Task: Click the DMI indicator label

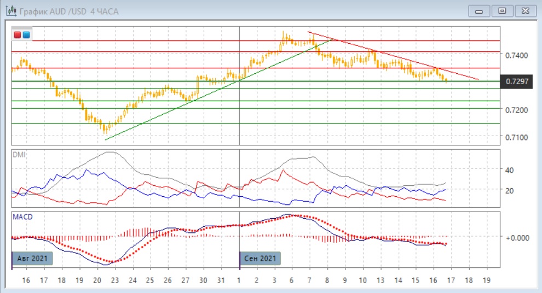Action: (19, 155)
